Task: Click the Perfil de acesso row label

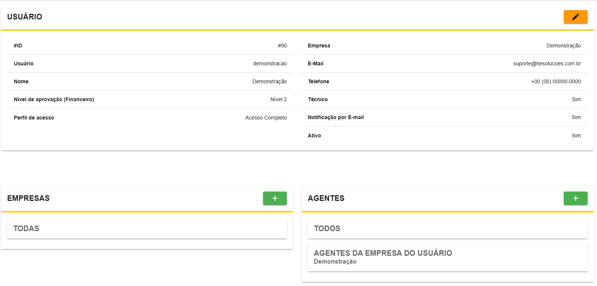Action: tap(34, 118)
